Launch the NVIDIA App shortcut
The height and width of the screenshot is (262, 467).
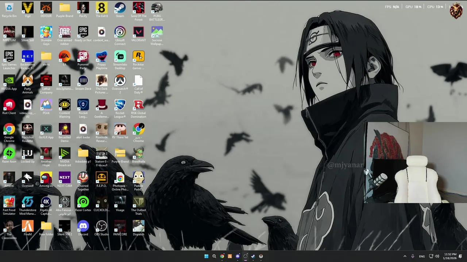click(9, 83)
